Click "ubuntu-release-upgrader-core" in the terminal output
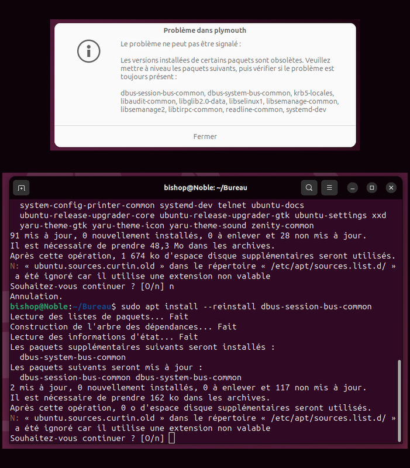The height and width of the screenshot is (468, 410). point(87,215)
